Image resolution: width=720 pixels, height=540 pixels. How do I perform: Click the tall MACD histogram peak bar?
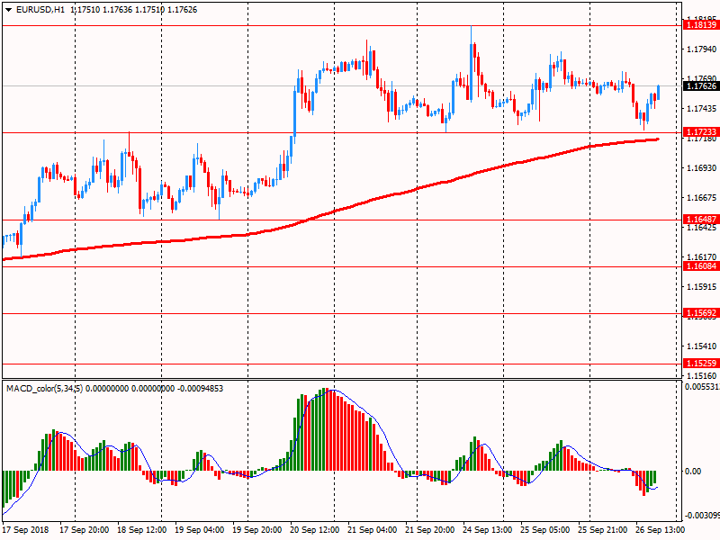point(327,429)
